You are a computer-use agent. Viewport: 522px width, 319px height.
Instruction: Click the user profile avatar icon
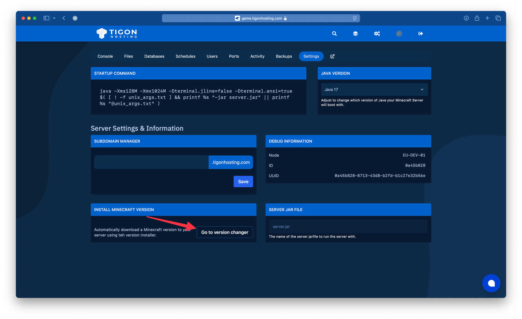click(x=399, y=34)
